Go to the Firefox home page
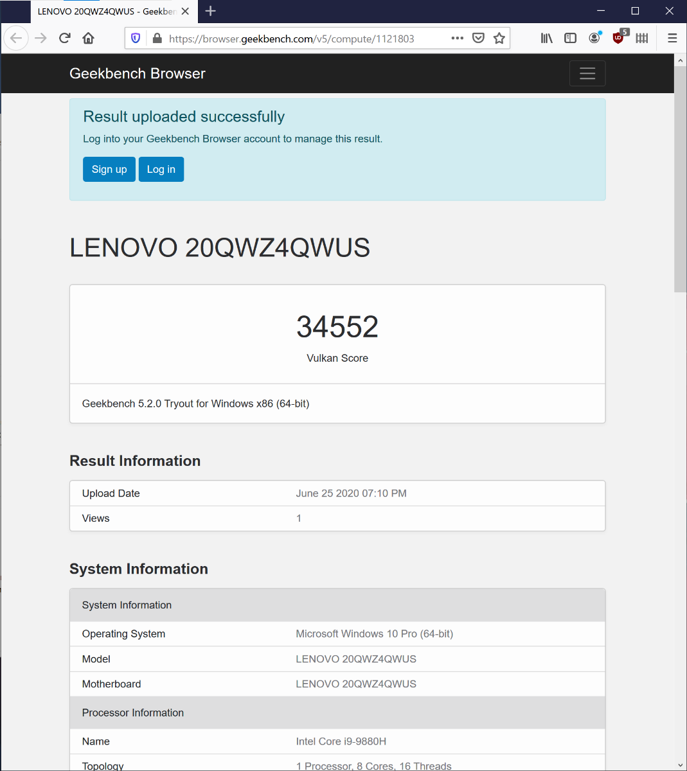 click(x=89, y=39)
